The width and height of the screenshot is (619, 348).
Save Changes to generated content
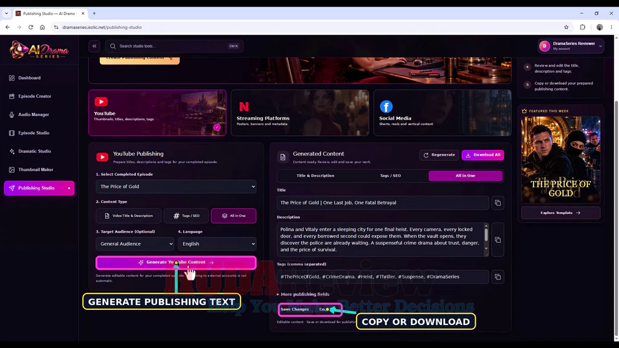click(294, 309)
